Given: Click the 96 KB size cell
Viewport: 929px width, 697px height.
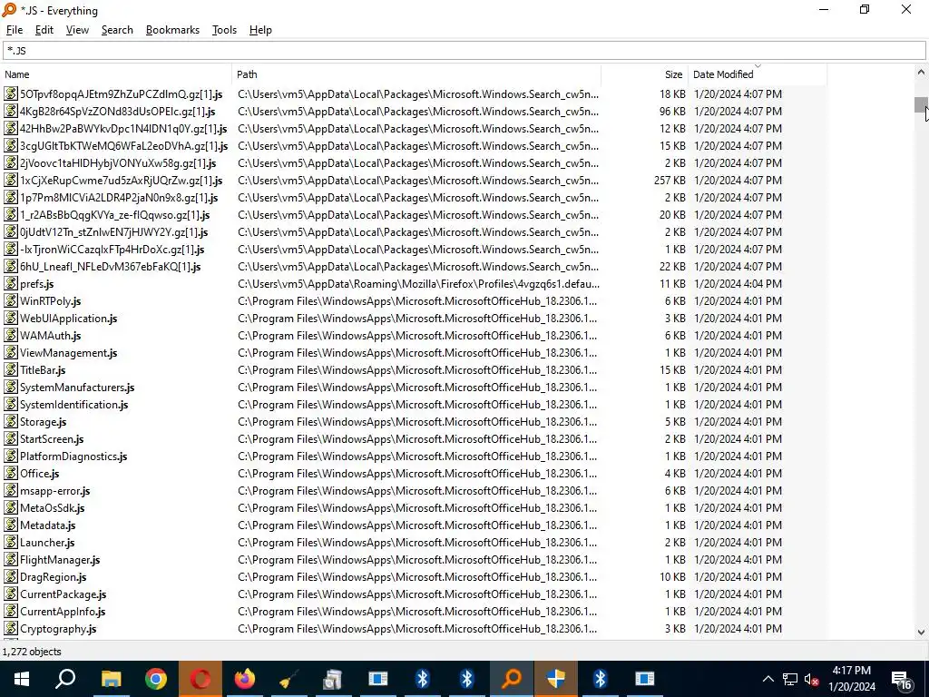Looking at the screenshot, I should tap(672, 112).
